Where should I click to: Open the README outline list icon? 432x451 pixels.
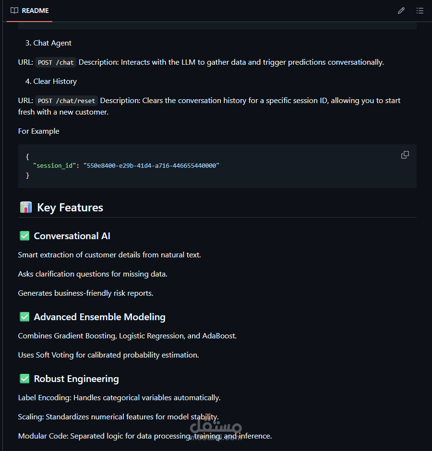pyautogui.click(x=420, y=11)
